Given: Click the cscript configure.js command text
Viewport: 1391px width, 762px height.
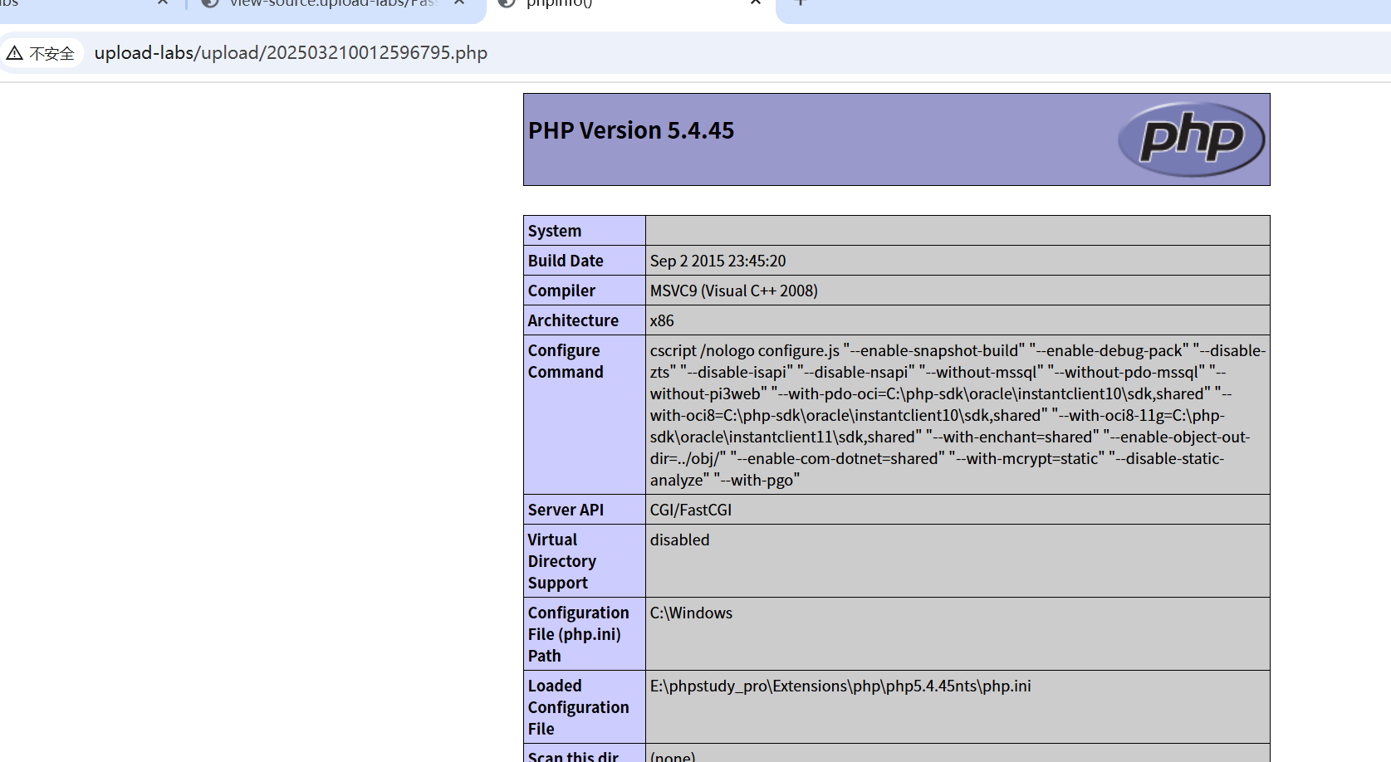Looking at the screenshot, I should [958, 415].
